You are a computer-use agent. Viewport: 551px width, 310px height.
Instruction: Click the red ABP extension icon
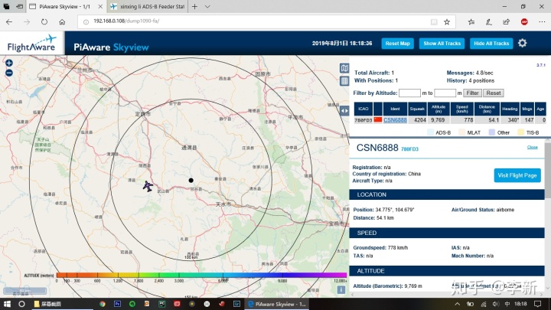tap(524, 21)
